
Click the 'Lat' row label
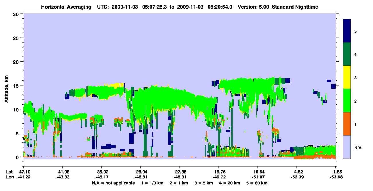(9, 172)
